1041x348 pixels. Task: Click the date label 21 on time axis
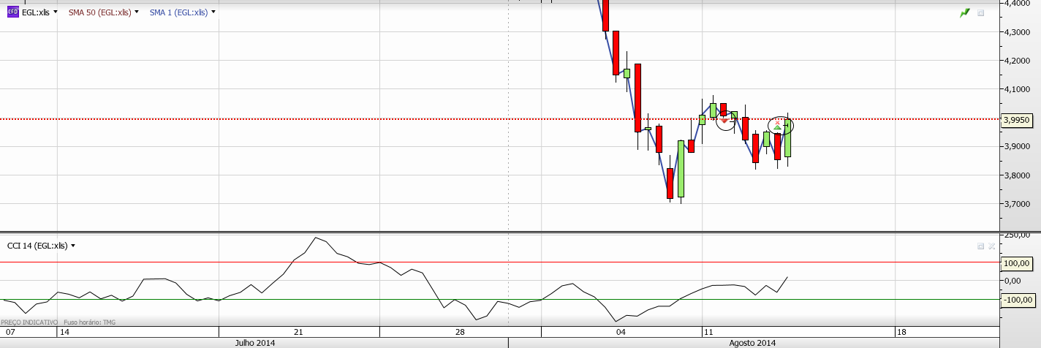pyautogui.click(x=298, y=332)
